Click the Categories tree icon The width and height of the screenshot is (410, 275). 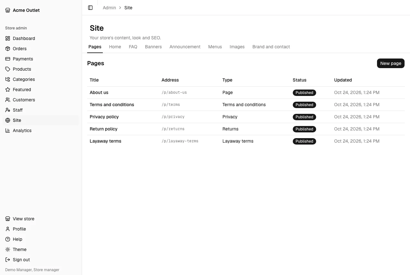[8, 79]
